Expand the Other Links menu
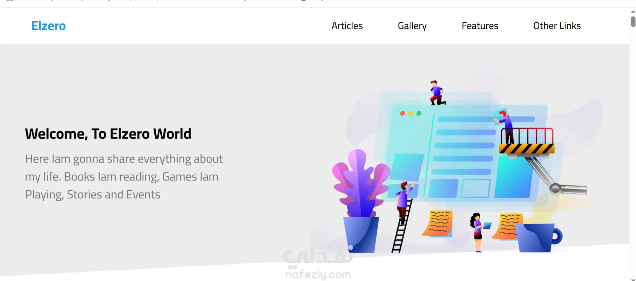The width and height of the screenshot is (636, 281). [x=557, y=26]
